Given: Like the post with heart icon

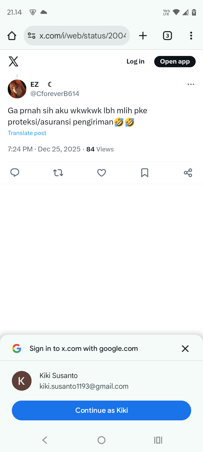Looking at the screenshot, I should 101,173.
